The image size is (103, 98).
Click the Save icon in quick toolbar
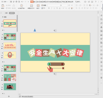(x=11, y=2)
